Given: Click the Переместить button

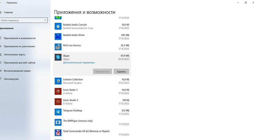Looking at the screenshot, I should (x=102, y=71).
